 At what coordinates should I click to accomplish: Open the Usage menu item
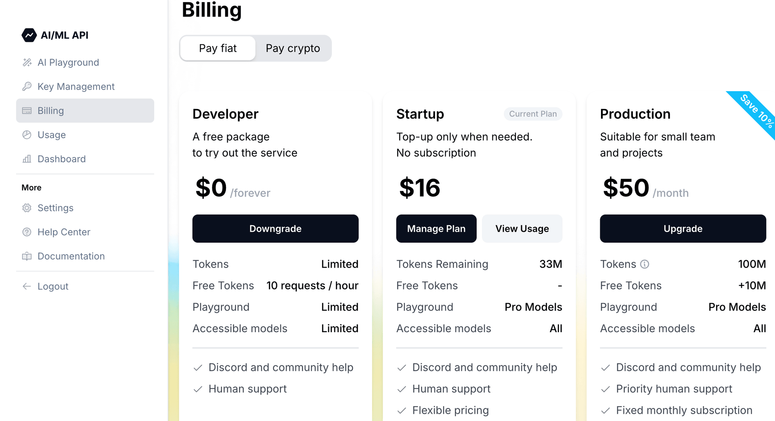pos(52,135)
